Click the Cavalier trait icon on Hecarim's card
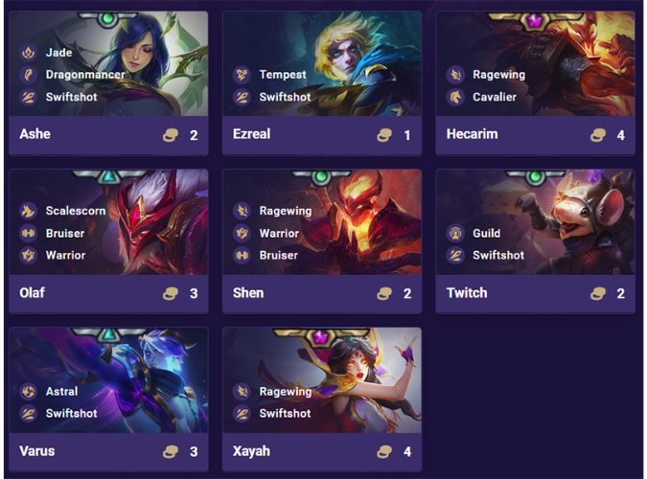This screenshot has height=479, width=647. (x=455, y=97)
